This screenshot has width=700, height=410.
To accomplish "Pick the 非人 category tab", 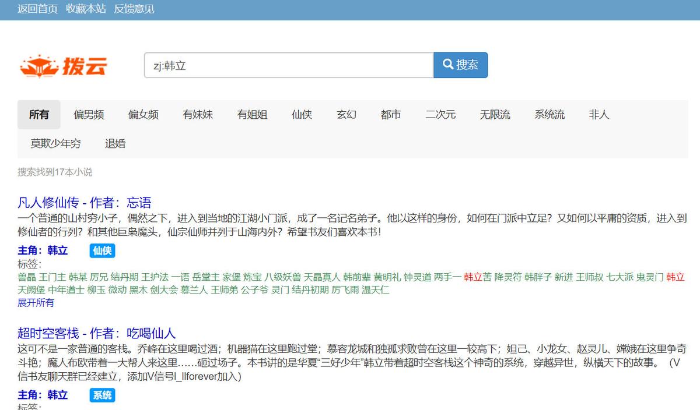I will pyautogui.click(x=599, y=115).
